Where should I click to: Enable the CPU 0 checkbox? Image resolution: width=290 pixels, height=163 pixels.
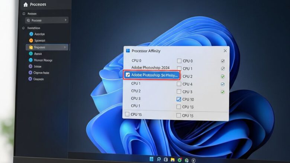click(x=179, y=61)
